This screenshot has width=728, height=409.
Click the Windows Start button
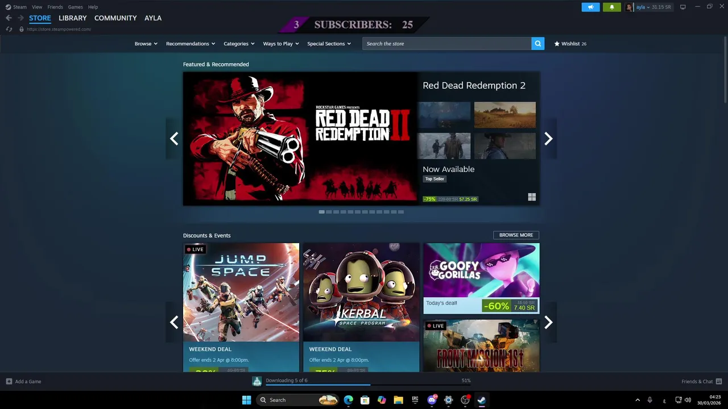coord(246,400)
